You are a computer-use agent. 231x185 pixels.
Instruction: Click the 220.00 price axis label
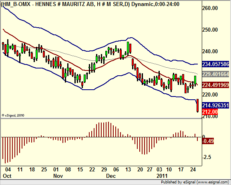(x=210, y=95)
